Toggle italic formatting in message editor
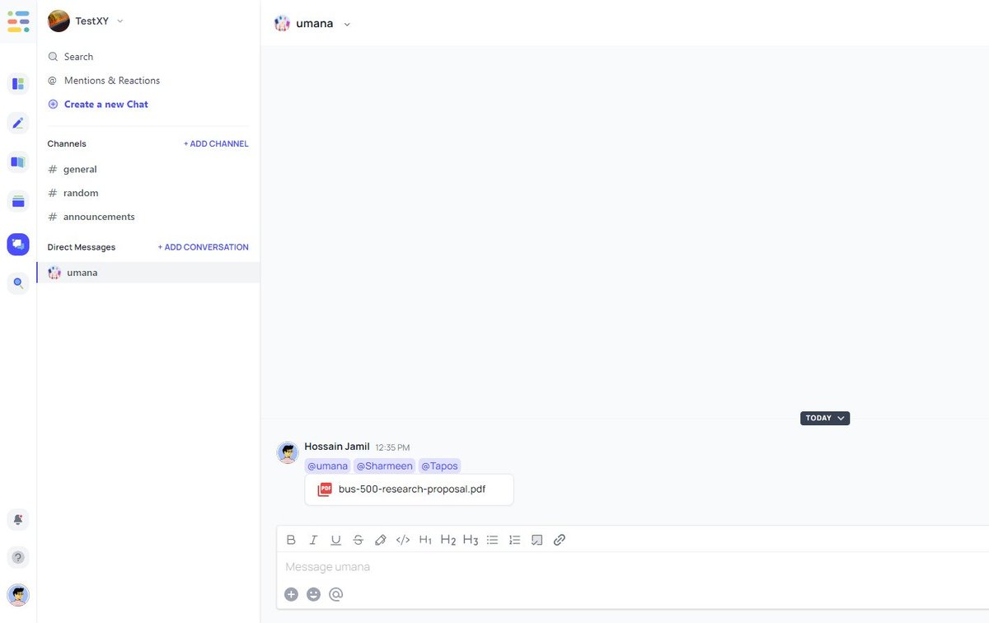The width and height of the screenshot is (989, 623). 313,540
